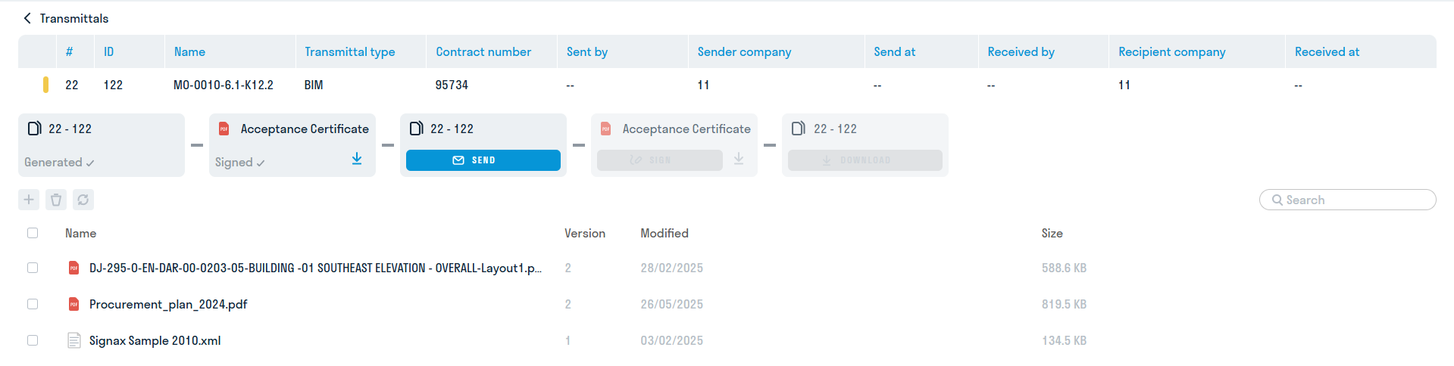Image resolution: width=1454 pixels, height=366 pixels.
Task: Sort by the Contract number column header
Action: pyautogui.click(x=483, y=51)
